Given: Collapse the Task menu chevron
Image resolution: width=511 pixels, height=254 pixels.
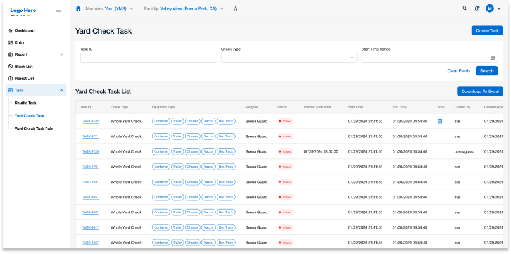Looking at the screenshot, I should [x=61, y=91].
